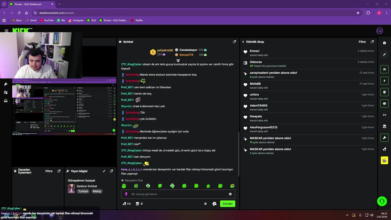Show hidden system tray icons
The image size is (391, 220).
click(x=347, y=215)
